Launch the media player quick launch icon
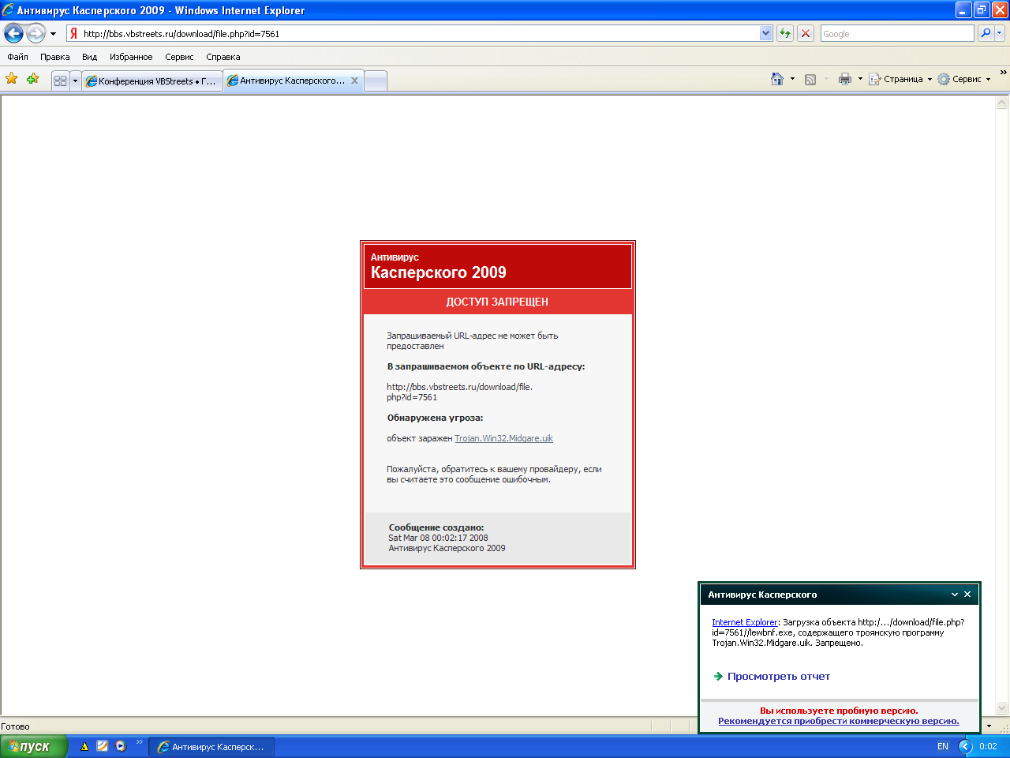This screenshot has width=1010, height=758. pyautogui.click(x=121, y=746)
